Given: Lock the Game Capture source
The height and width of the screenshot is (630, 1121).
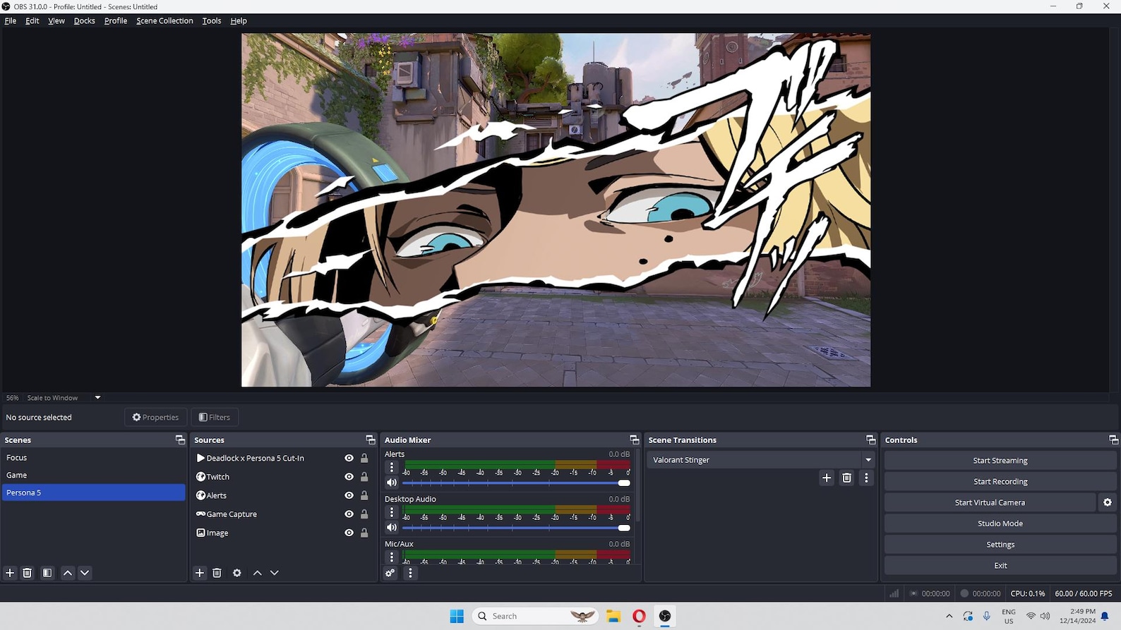Looking at the screenshot, I should [364, 514].
